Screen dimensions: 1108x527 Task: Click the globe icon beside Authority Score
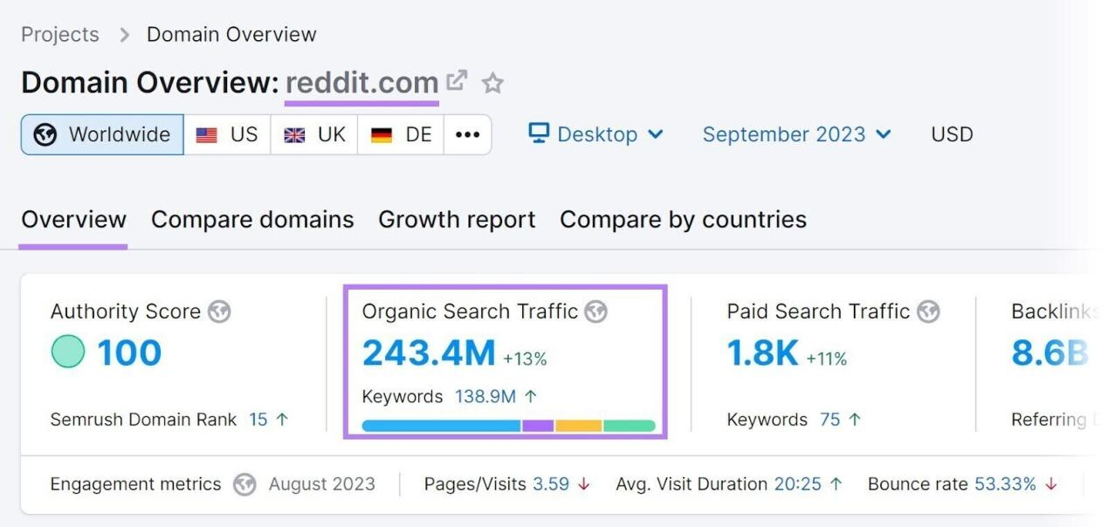[220, 311]
